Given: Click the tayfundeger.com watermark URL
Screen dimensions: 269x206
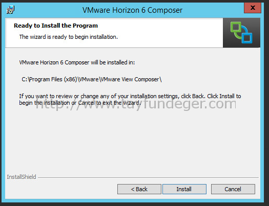Looking at the screenshot, I should [136, 104].
